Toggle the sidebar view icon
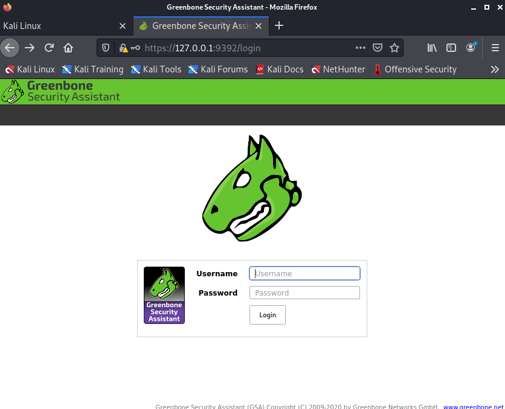The image size is (505, 409). [451, 48]
